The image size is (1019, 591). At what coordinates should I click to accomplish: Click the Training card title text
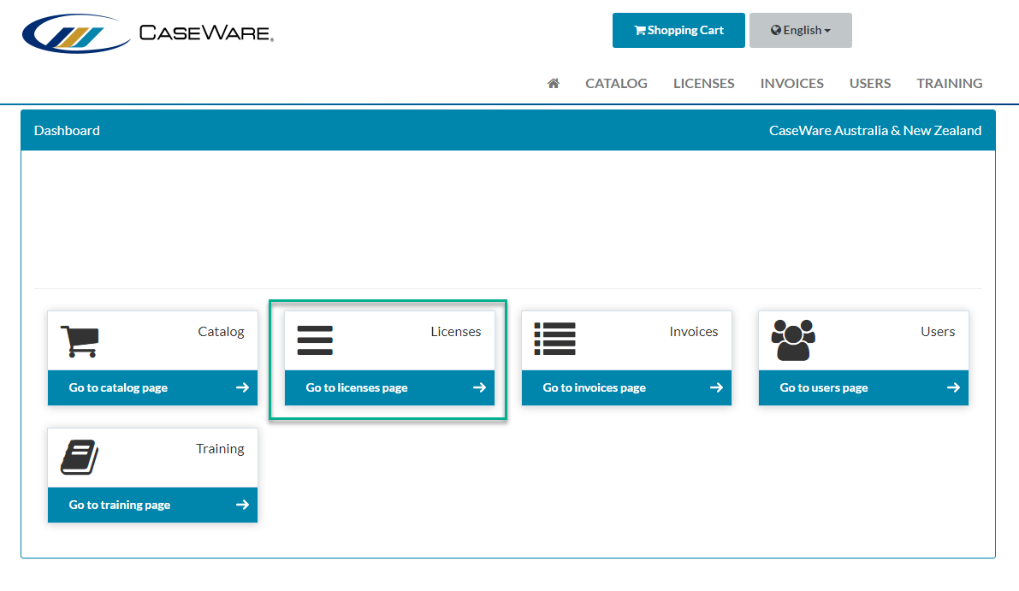tap(220, 449)
